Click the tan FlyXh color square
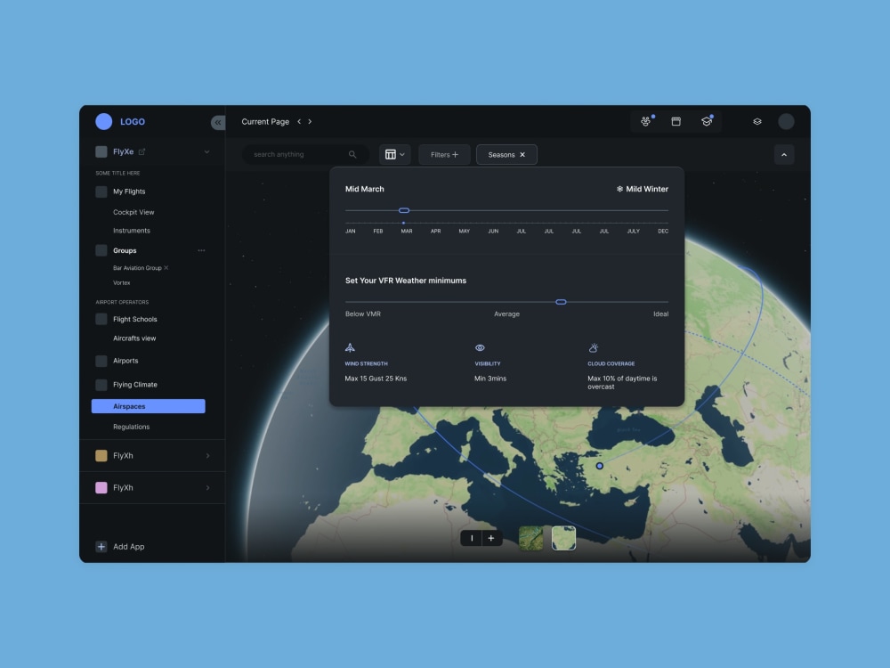890x668 pixels. pos(101,455)
